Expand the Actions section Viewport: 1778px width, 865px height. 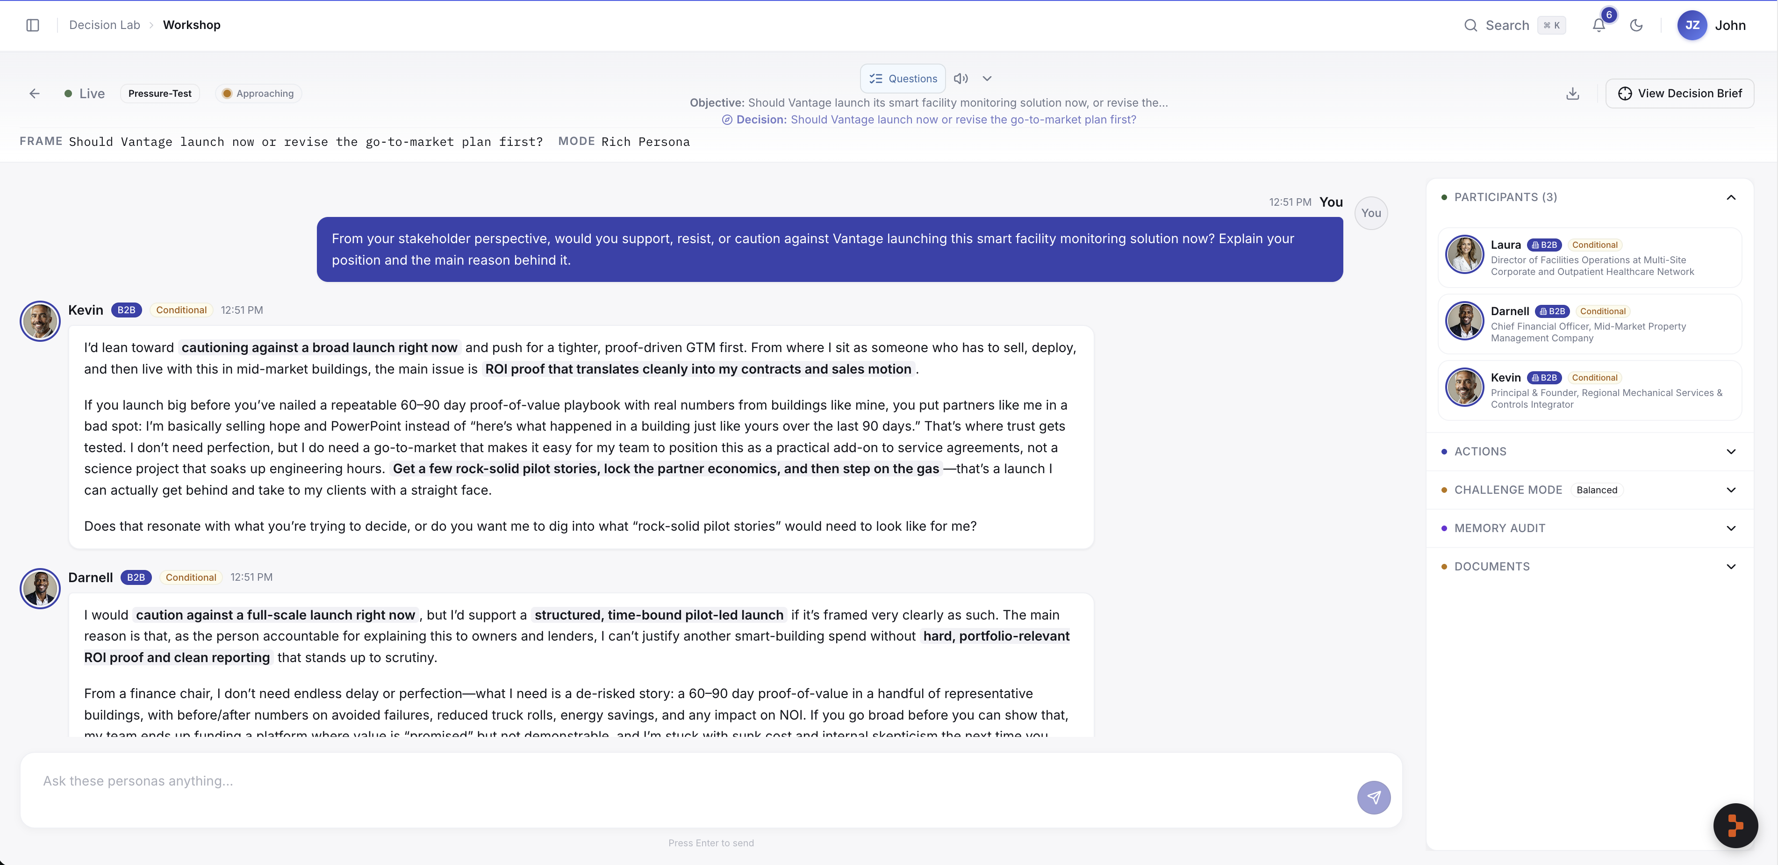coord(1590,452)
